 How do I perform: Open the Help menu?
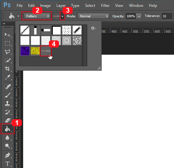[x=153, y=6]
